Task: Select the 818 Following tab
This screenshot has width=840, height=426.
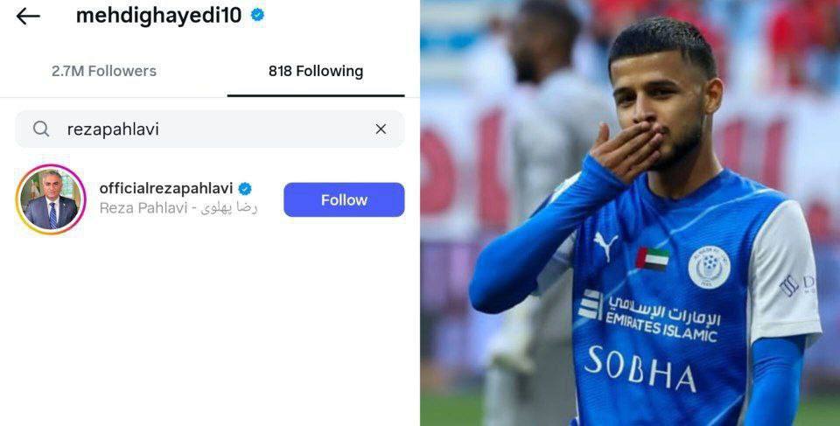Action: click(316, 71)
